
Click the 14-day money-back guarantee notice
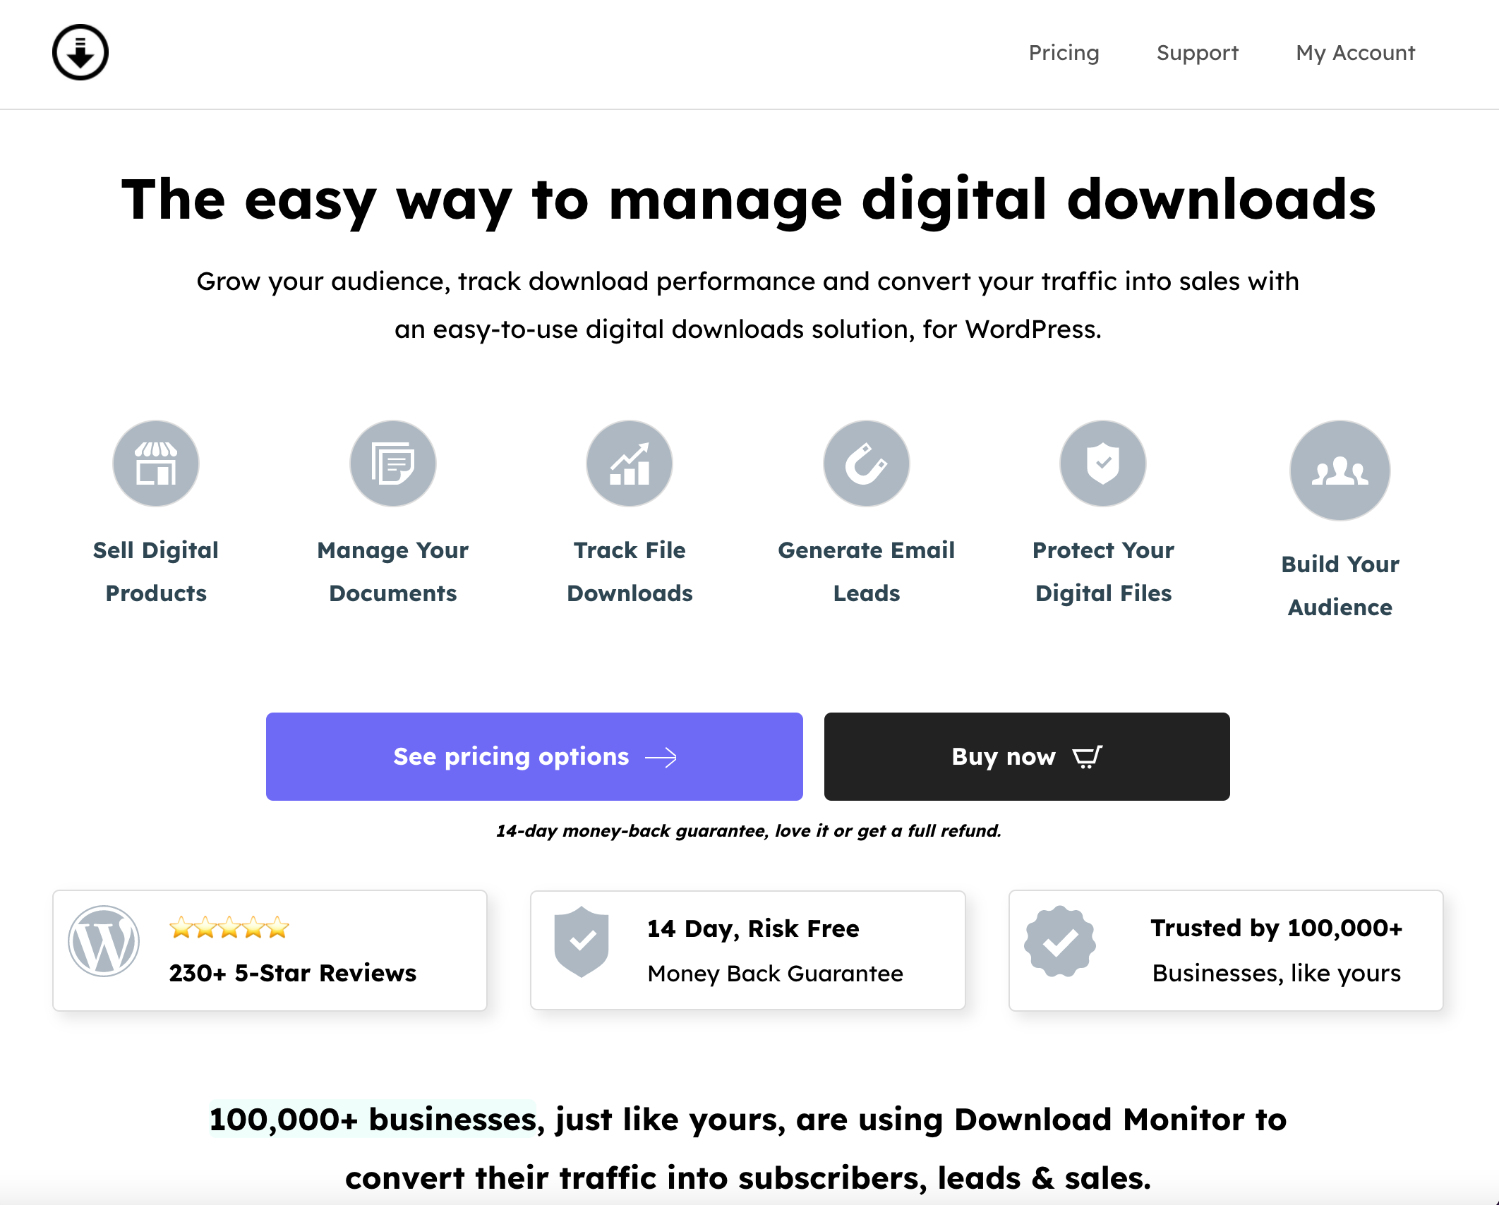pyautogui.click(x=748, y=831)
